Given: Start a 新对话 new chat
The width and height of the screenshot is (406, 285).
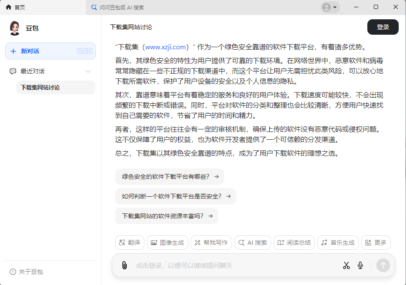Looking at the screenshot, I should [51, 51].
